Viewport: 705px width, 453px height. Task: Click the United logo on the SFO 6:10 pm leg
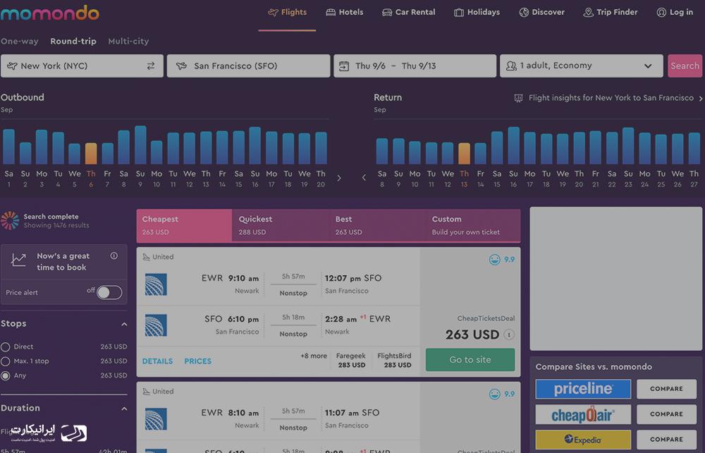(156, 325)
